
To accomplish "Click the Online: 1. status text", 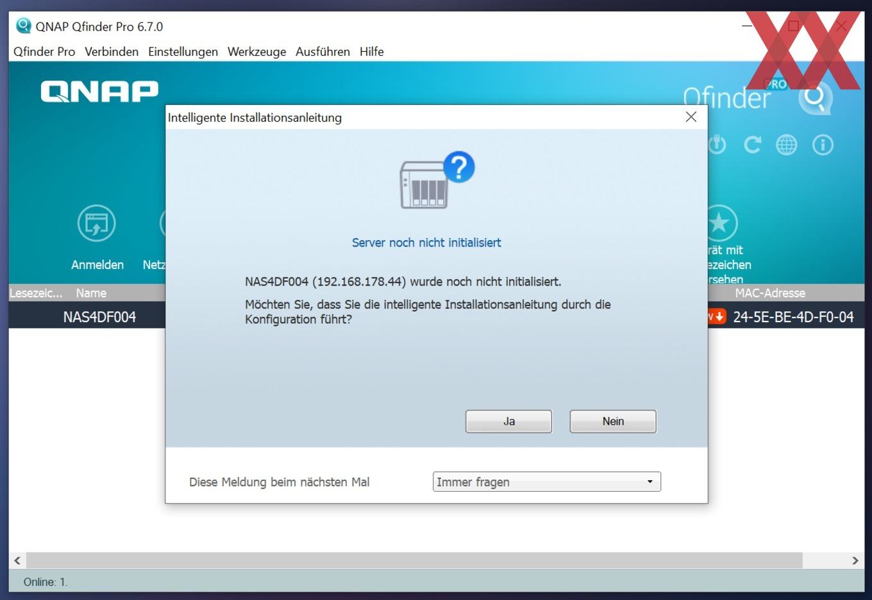I will click(46, 582).
